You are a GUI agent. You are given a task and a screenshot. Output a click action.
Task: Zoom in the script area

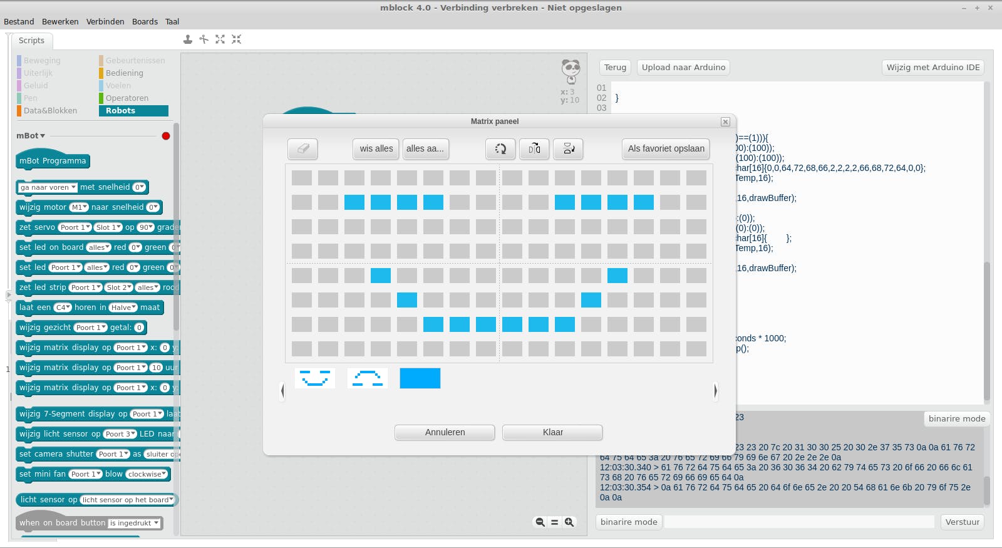click(x=569, y=522)
